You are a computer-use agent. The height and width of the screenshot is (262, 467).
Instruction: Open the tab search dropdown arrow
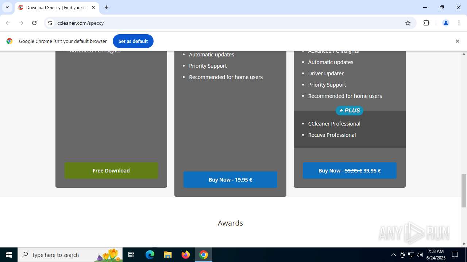7,7
